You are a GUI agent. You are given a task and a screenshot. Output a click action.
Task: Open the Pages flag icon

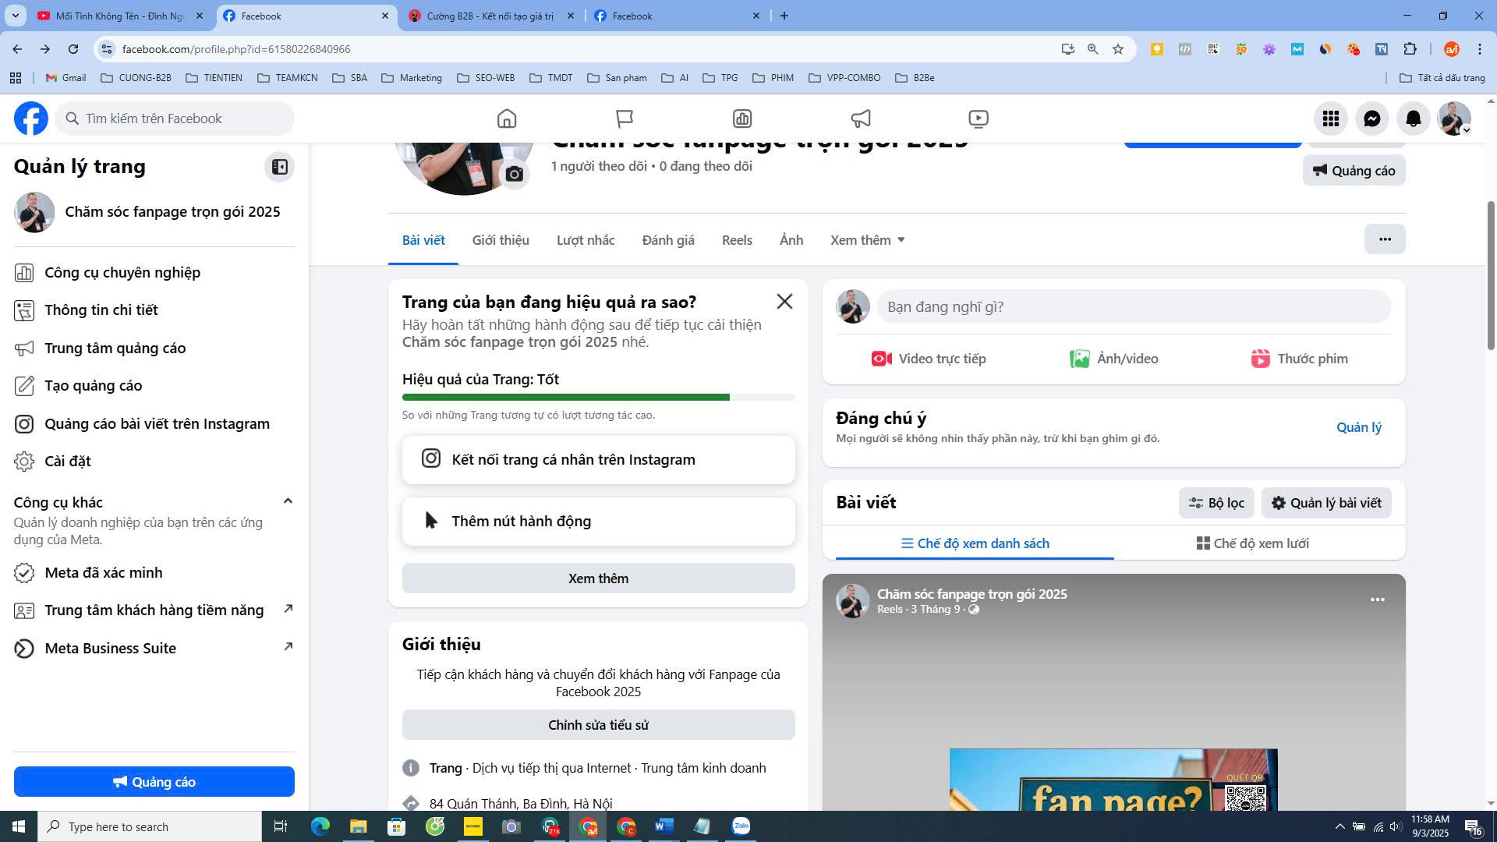[x=625, y=119]
